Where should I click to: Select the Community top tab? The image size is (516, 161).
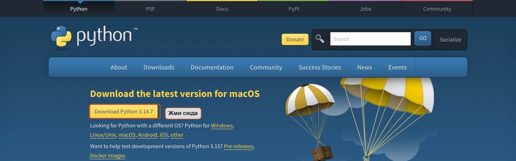coord(437,9)
